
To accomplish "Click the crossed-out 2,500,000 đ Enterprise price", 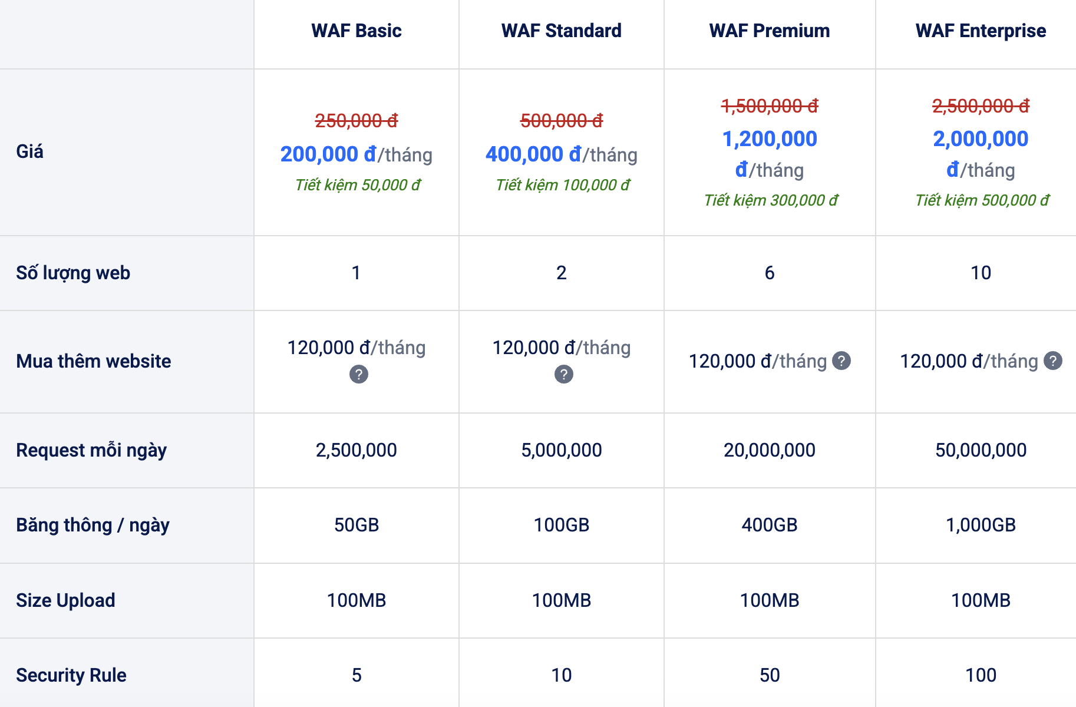I will click(x=981, y=106).
